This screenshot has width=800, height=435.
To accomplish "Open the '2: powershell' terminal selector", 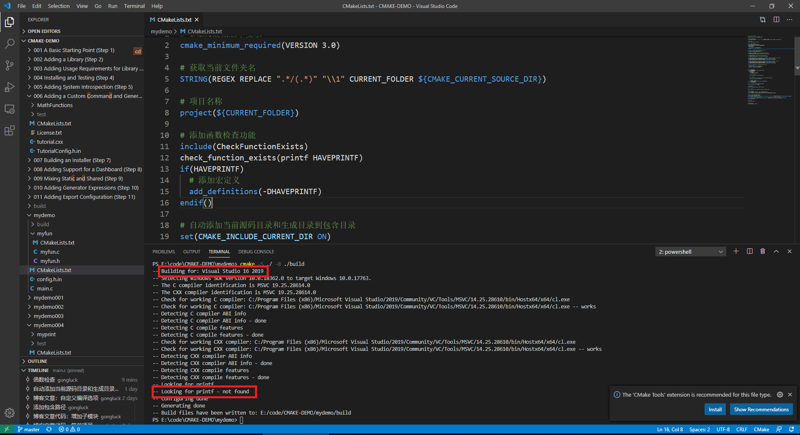I will point(690,251).
